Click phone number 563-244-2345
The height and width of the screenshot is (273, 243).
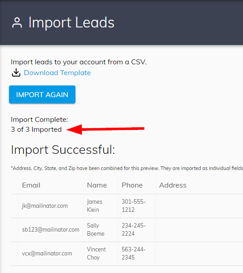click(x=134, y=254)
